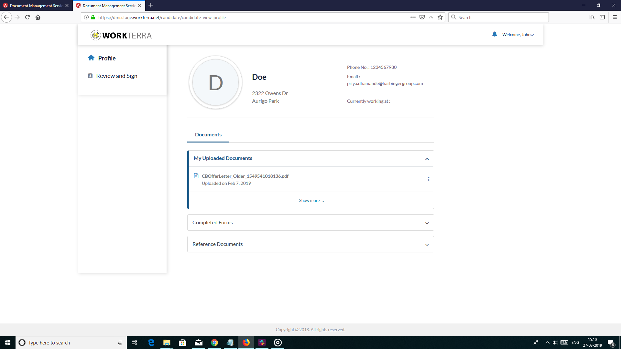Viewport: 621px width, 349px height.
Task: Click the notification bell icon
Action: [x=495, y=34]
